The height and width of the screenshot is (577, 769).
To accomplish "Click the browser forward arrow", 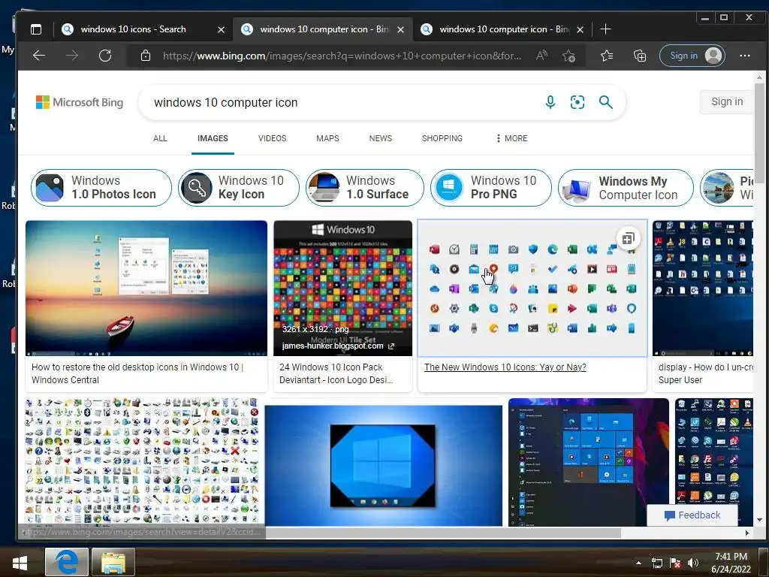I will (72, 56).
